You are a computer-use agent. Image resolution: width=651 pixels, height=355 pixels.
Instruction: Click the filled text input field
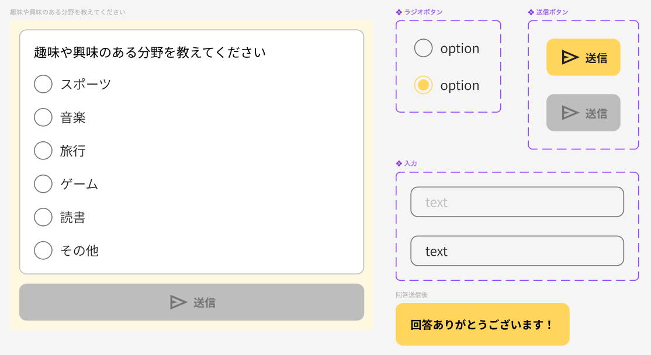pos(517,250)
